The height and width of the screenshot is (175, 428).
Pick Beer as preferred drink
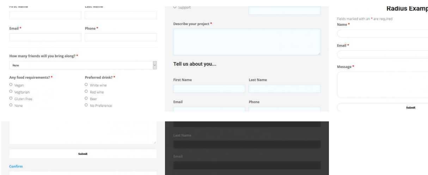point(86,98)
